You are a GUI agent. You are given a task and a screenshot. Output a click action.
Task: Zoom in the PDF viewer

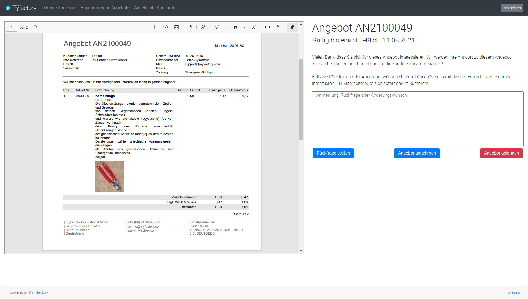tap(154, 27)
